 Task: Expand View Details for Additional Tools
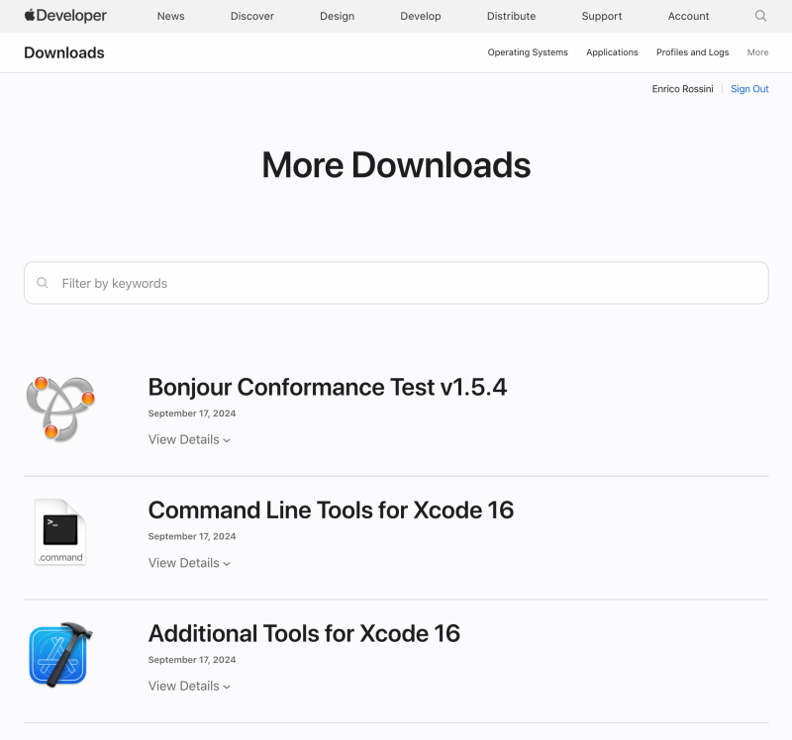point(189,686)
